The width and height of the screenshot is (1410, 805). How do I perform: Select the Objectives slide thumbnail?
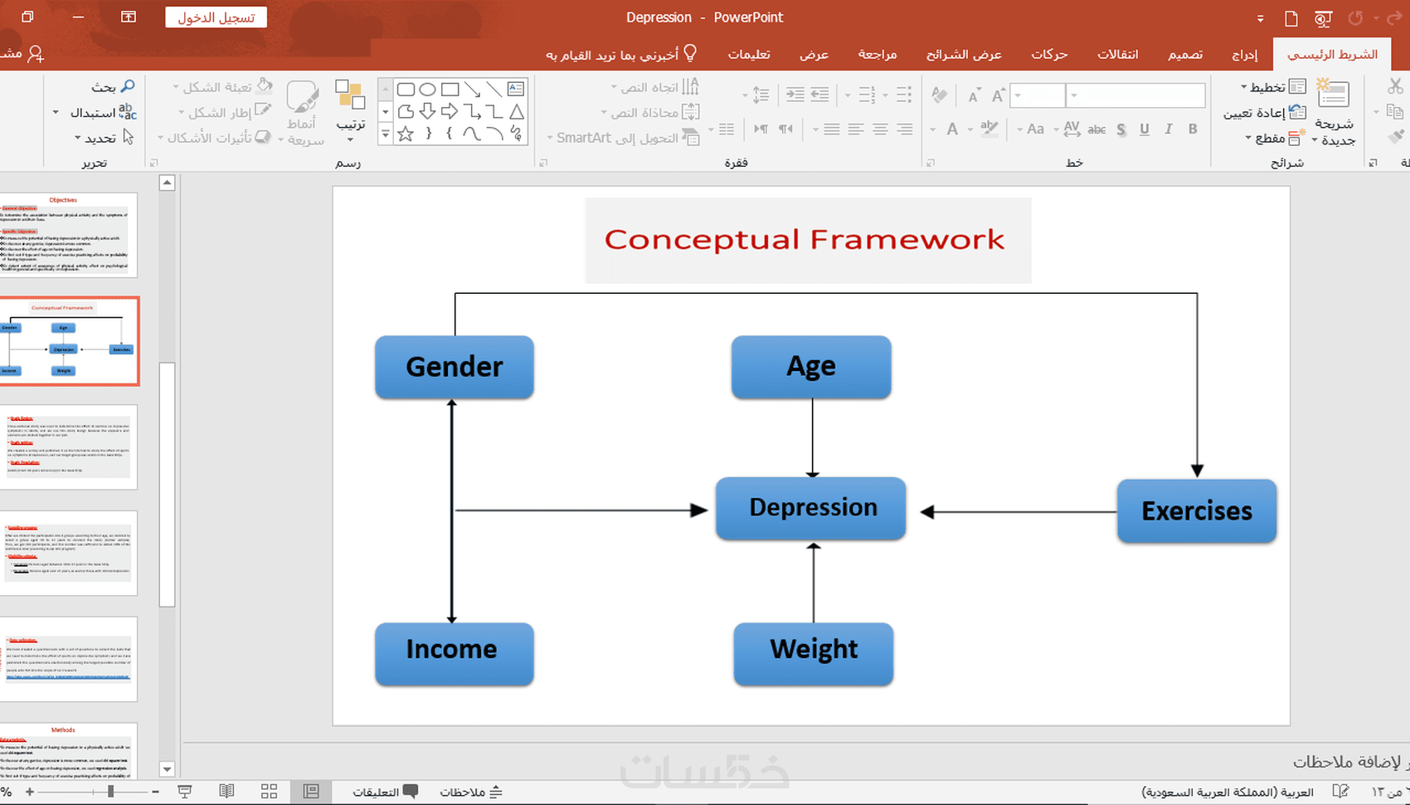click(68, 236)
